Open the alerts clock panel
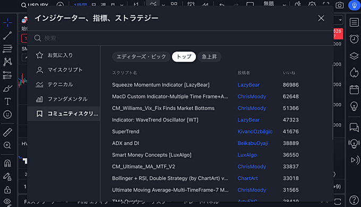The height and width of the screenshot is (207, 361). coord(354,39)
